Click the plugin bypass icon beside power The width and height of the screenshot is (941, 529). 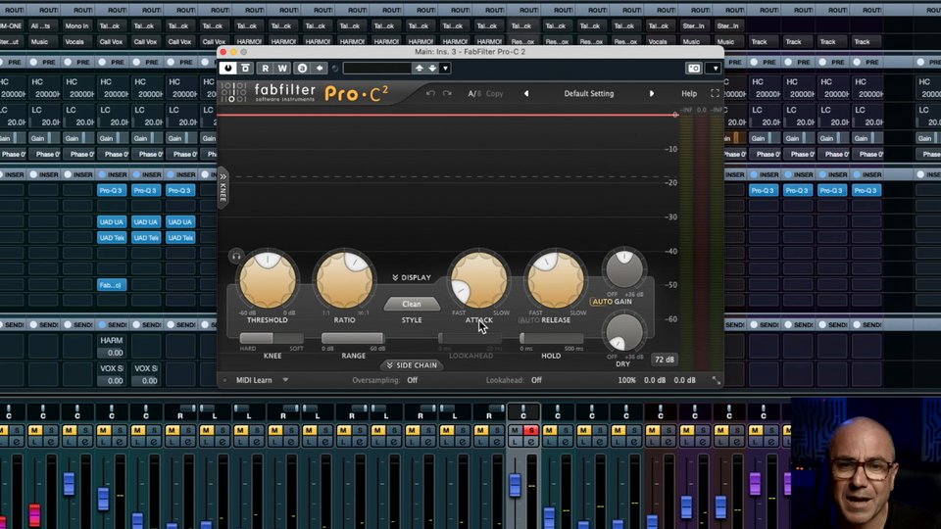click(x=245, y=69)
